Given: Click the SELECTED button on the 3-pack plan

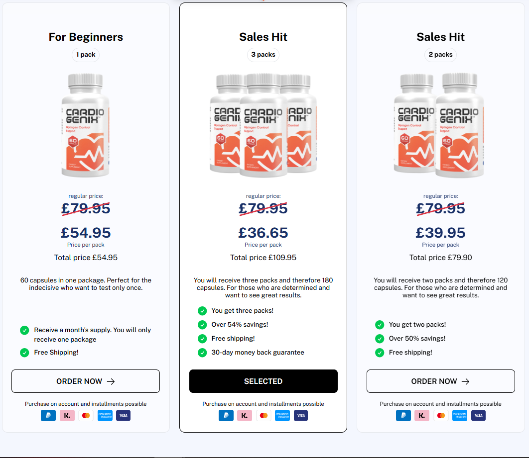Looking at the screenshot, I should click(x=264, y=381).
